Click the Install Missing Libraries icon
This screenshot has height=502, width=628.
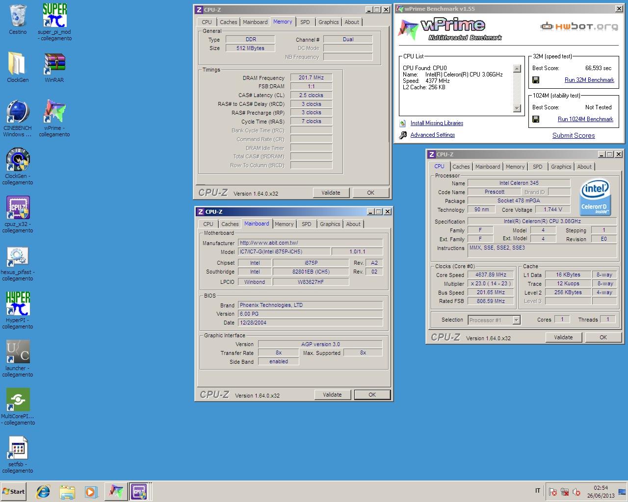[403, 124]
